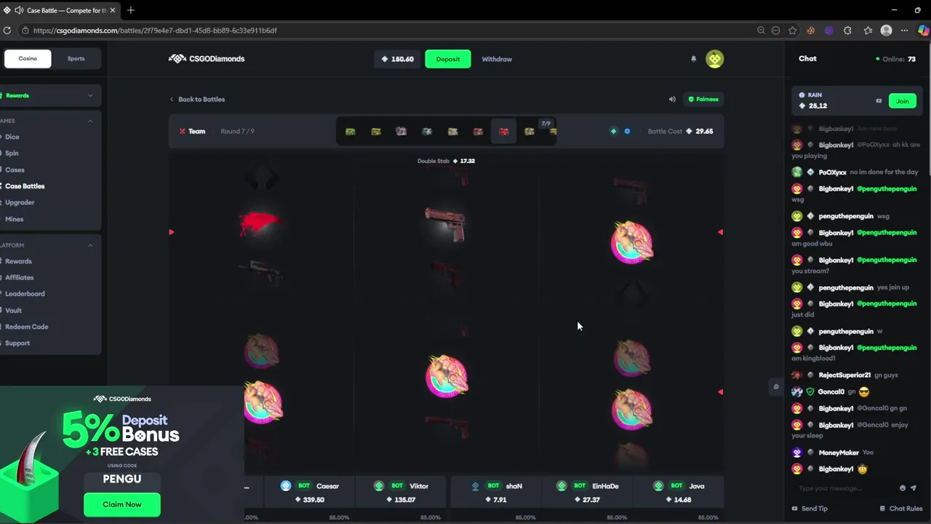Open Vault page

pos(13,310)
